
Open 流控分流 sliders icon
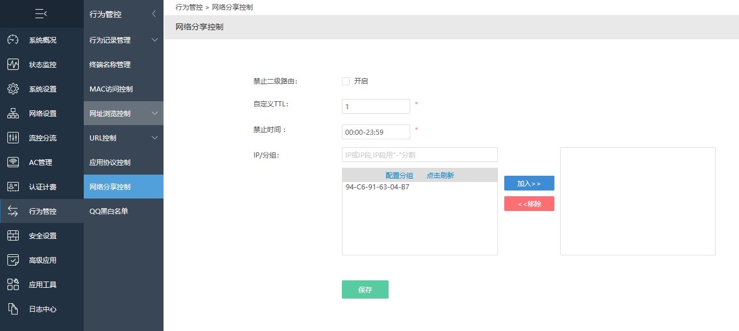tap(13, 138)
